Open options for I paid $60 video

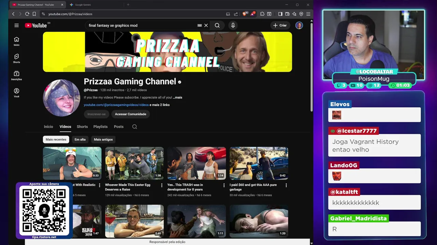[x=286, y=185]
